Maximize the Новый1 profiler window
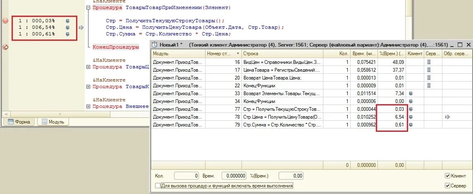The width and height of the screenshot is (473, 194). pos(460,45)
